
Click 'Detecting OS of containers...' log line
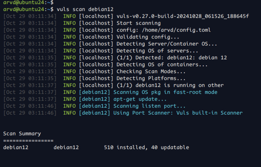162,65
